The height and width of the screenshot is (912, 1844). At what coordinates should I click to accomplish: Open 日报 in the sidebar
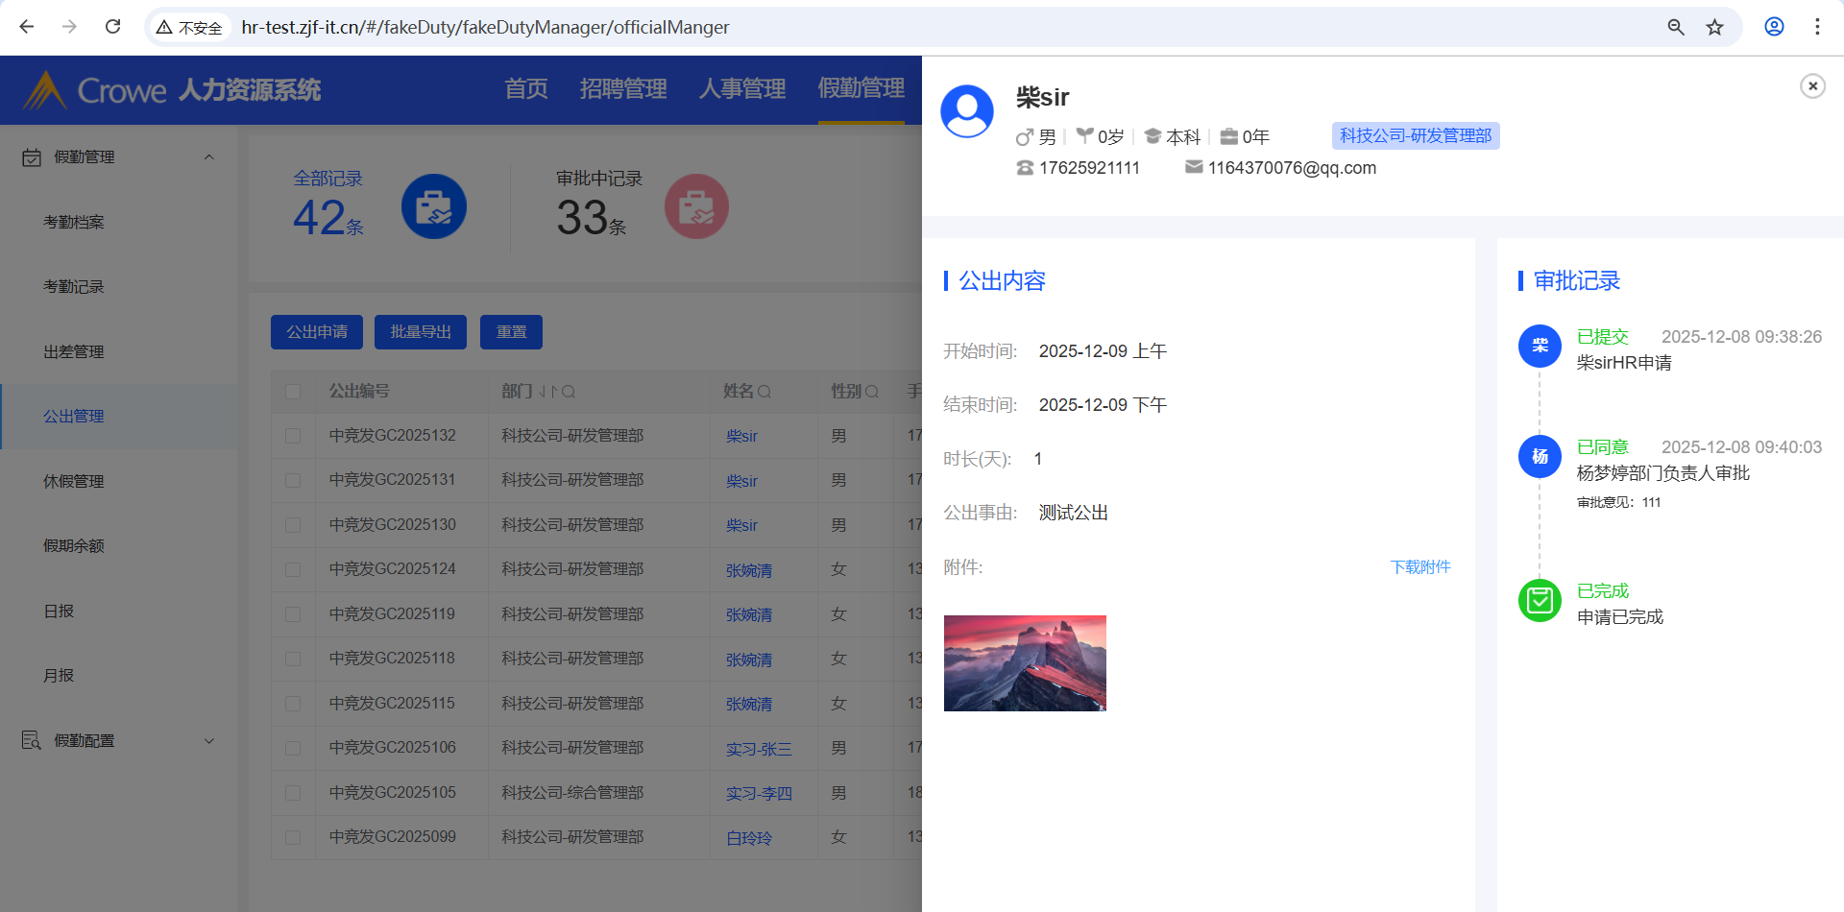[59, 612]
